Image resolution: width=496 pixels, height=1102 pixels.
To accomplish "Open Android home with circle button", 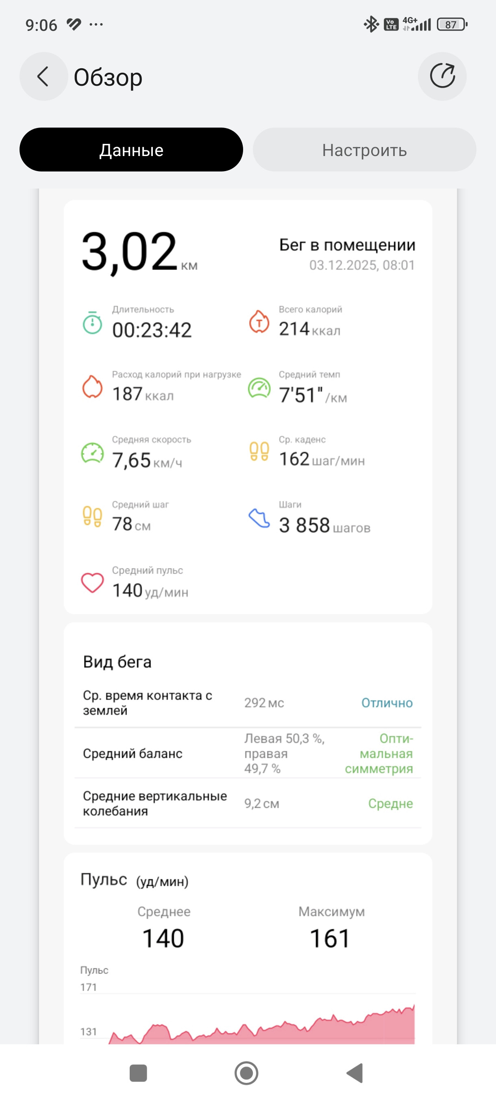I will [246, 1073].
